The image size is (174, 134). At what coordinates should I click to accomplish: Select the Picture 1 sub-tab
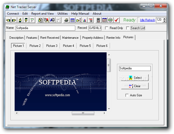coord(18,46)
